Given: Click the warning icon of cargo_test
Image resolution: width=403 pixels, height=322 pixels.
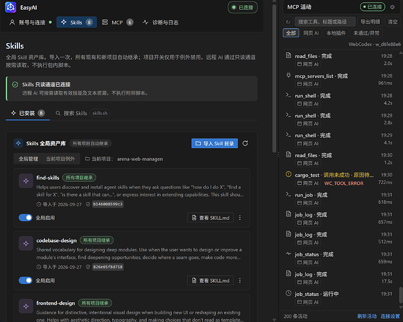Looking at the screenshot, I should click(288, 174).
